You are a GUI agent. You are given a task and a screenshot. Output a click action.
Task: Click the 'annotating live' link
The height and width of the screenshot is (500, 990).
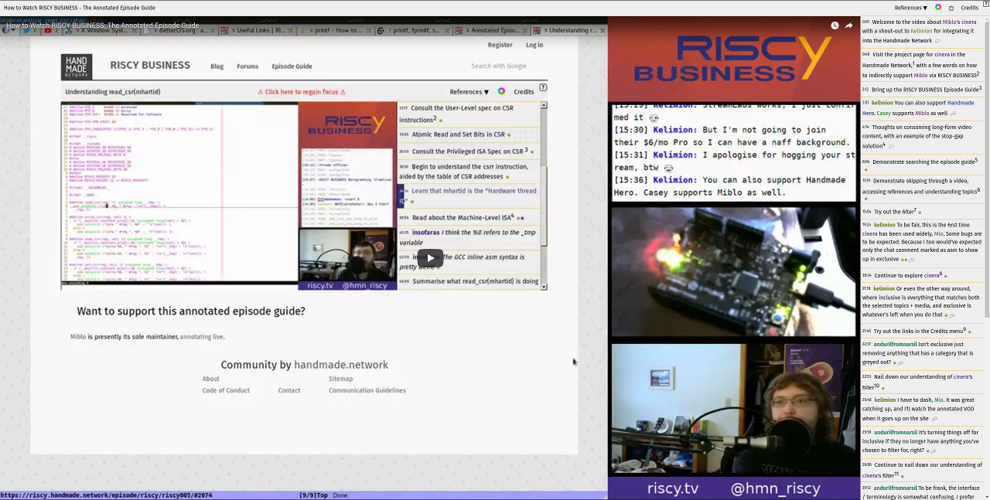pyautogui.click(x=203, y=337)
